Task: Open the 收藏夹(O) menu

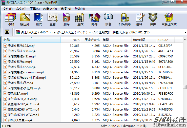Action: tap(50, 9)
